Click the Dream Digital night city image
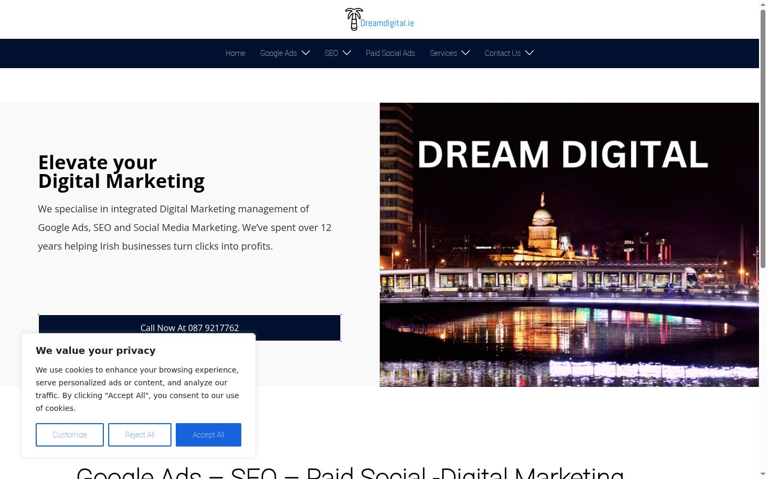This screenshot has width=767, height=479. (569, 245)
